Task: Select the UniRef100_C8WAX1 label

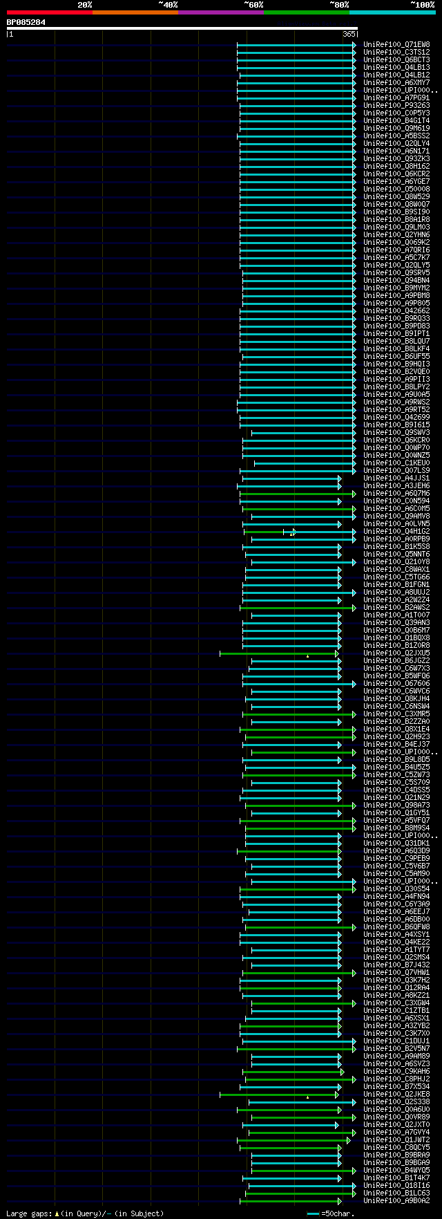Action: click(396, 569)
